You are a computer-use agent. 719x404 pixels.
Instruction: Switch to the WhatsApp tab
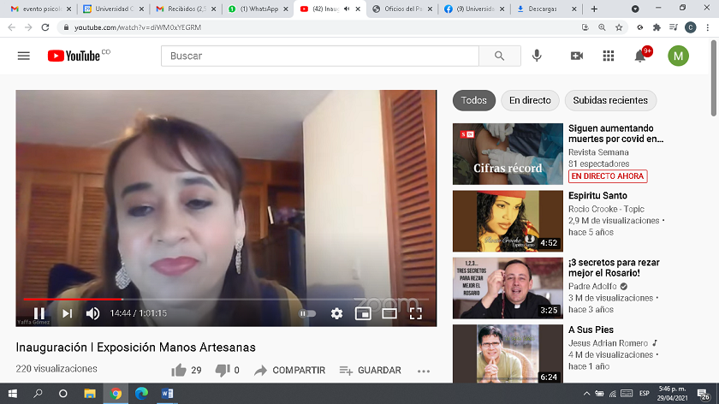click(258, 9)
